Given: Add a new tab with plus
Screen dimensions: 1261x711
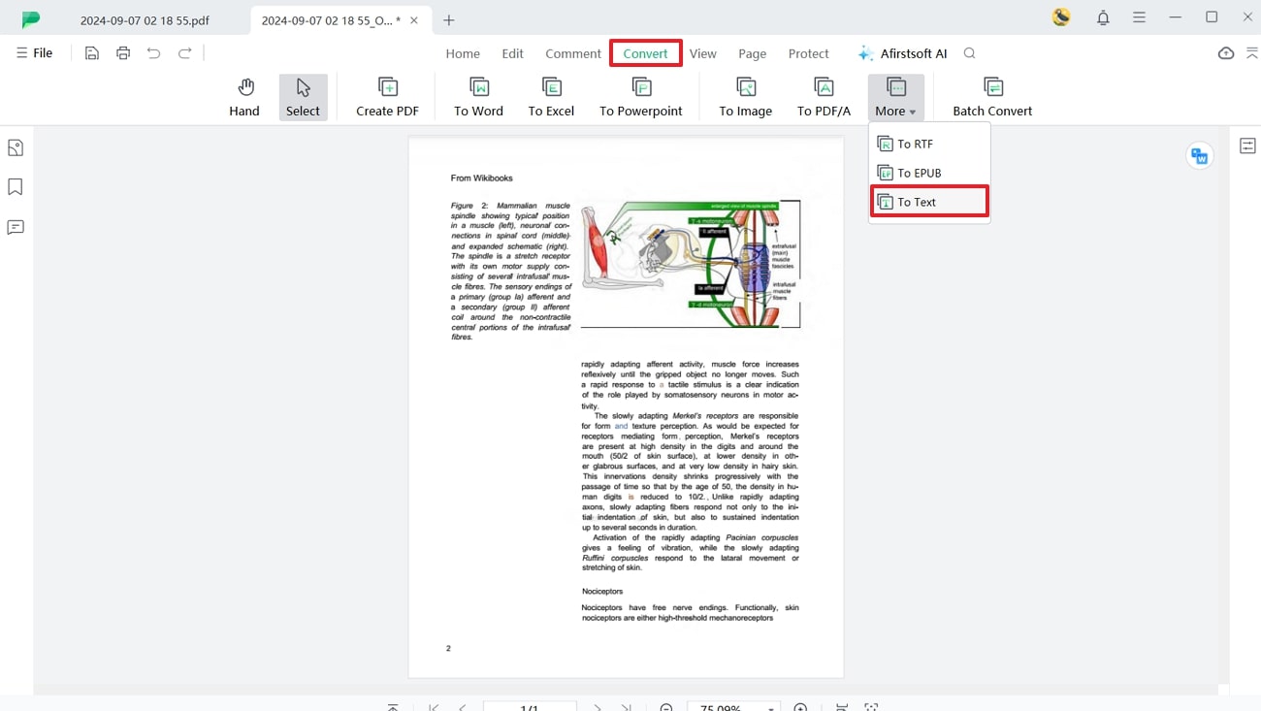Looking at the screenshot, I should click(x=449, y=19).
